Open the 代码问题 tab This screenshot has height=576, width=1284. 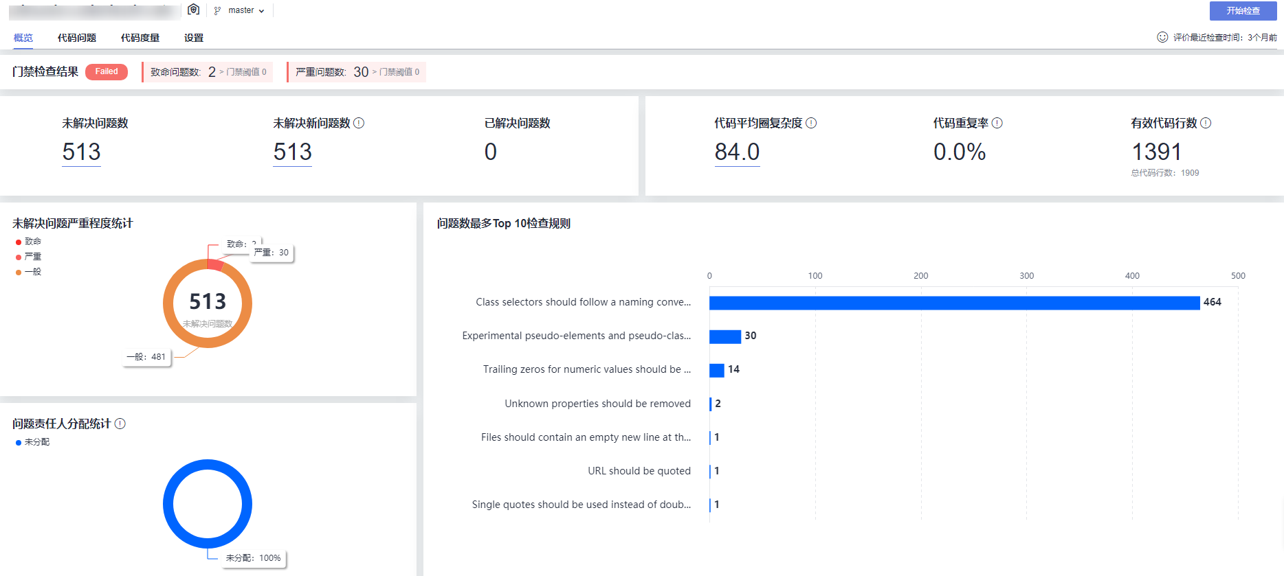[77, 38]
